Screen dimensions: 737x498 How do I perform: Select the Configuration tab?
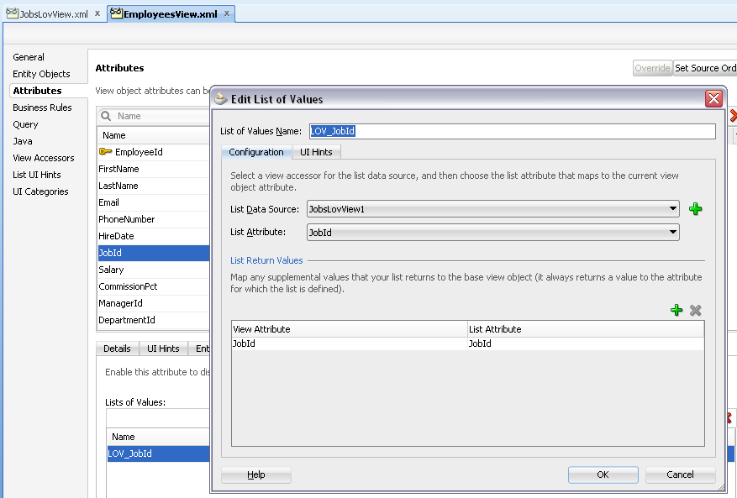tap(256, 152)
